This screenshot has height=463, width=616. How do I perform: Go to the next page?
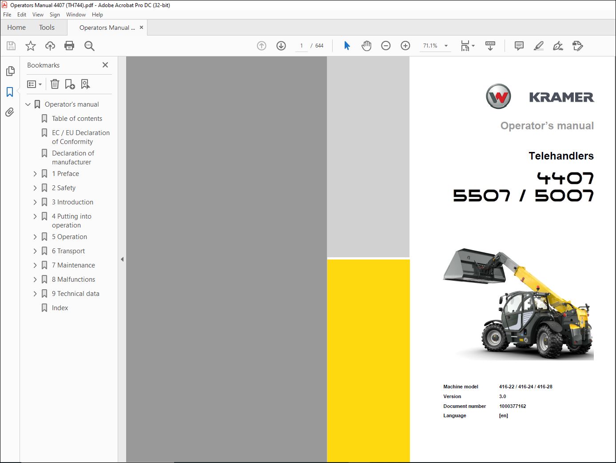coord(281,46)
